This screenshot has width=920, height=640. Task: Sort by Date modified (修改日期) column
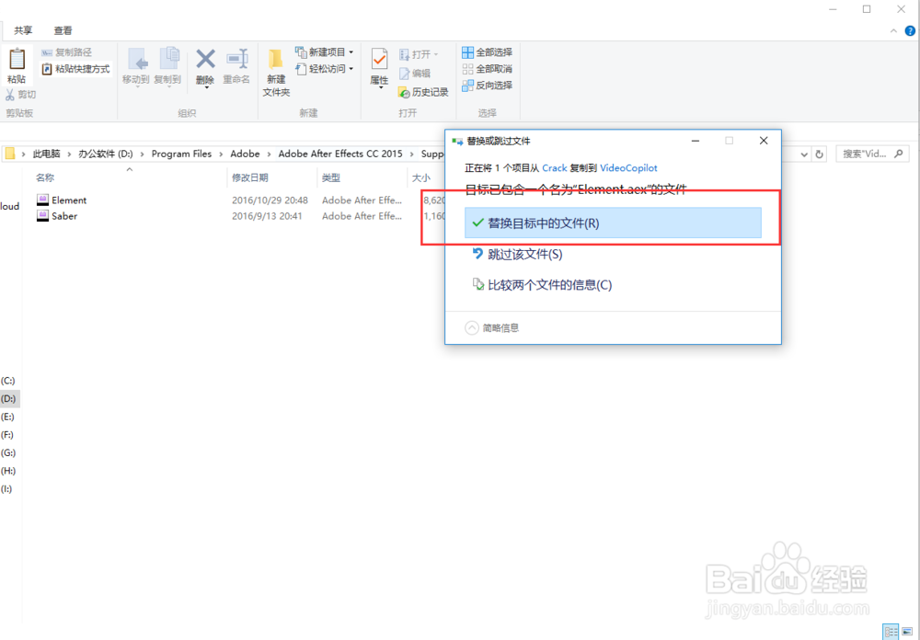coord(250,177)
